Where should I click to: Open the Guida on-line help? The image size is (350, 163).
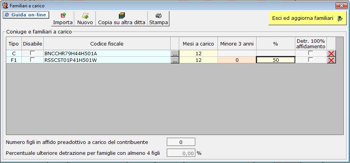pyautogui.click(x=25, y=15)
